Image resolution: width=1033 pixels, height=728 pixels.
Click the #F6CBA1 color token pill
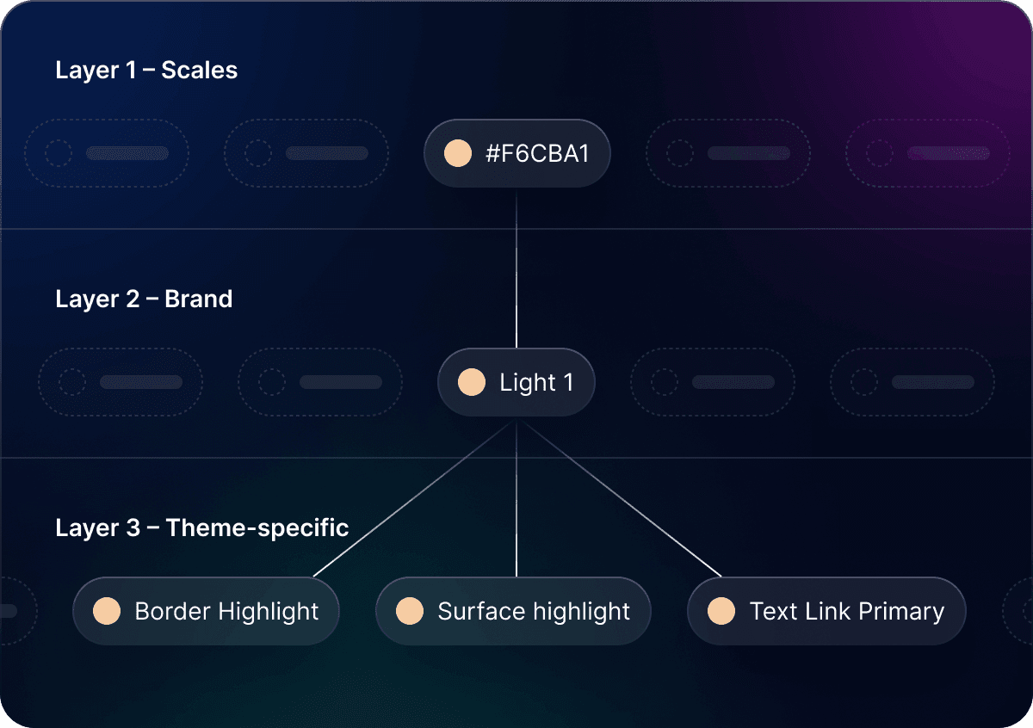516,154
